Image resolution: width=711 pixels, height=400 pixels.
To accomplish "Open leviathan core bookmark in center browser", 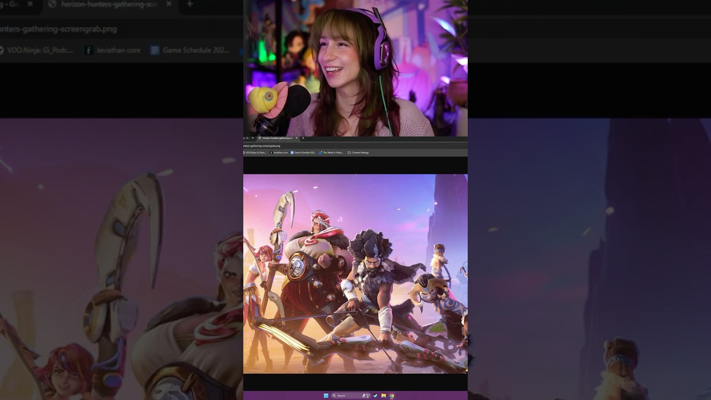I will [279, 152].
